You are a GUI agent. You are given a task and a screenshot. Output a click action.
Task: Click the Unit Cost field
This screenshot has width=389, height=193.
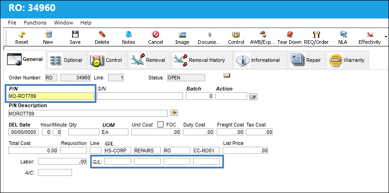[x=156, y=132]
